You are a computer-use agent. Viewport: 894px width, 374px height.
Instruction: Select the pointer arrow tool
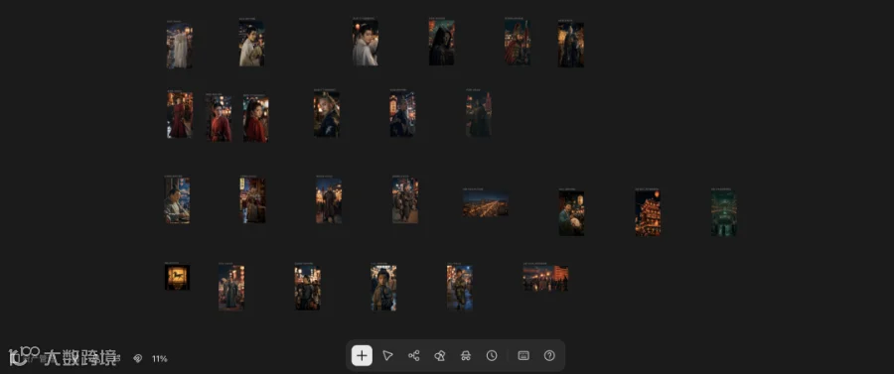pyautogui.click(x=387, y=356)
